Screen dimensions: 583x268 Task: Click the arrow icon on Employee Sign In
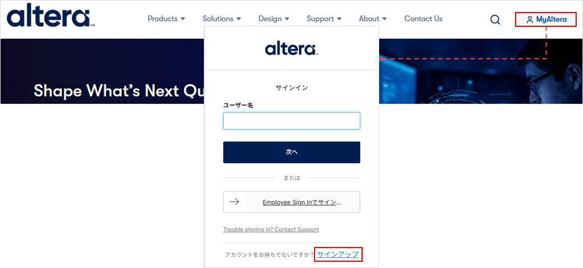pyautogui.click(x=234, y=202)
